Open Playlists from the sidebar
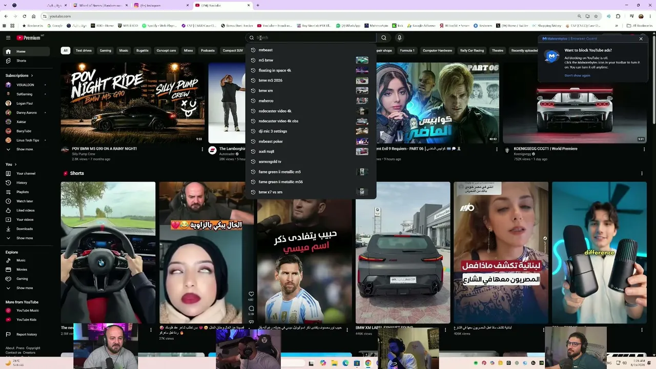The height and width of the screenshot is (369, 656). pos(26,192)
